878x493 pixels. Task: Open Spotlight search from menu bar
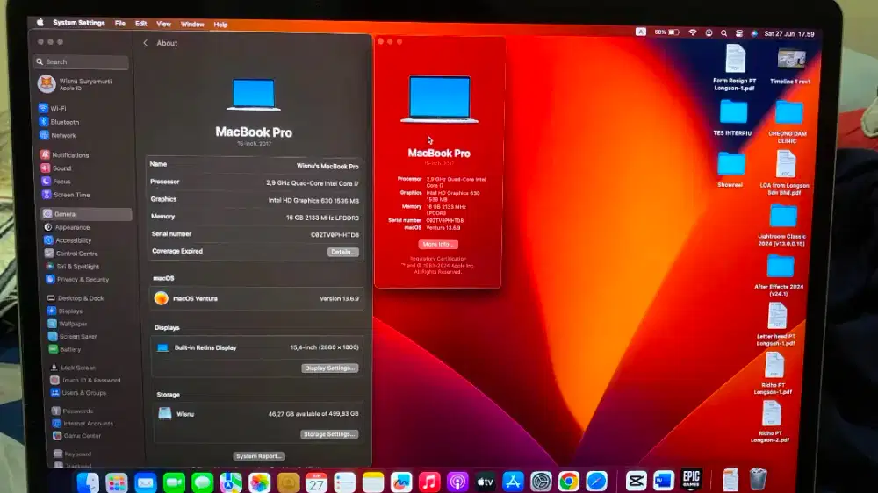point(724,33)
